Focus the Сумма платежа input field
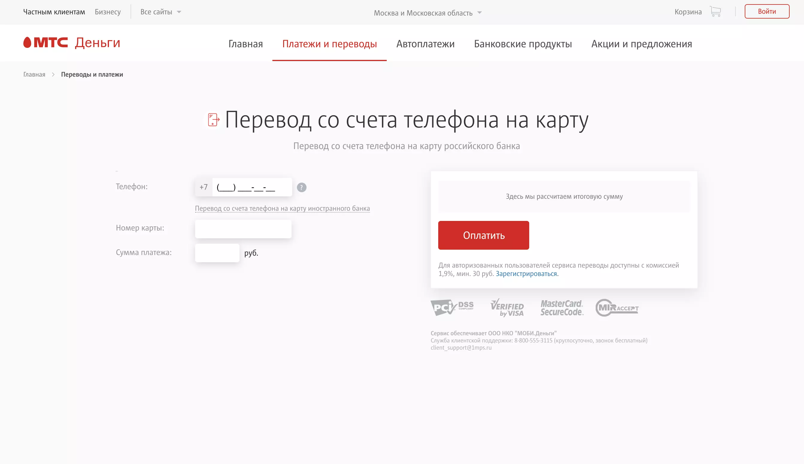The image size is (804, 464). point(217,253)
